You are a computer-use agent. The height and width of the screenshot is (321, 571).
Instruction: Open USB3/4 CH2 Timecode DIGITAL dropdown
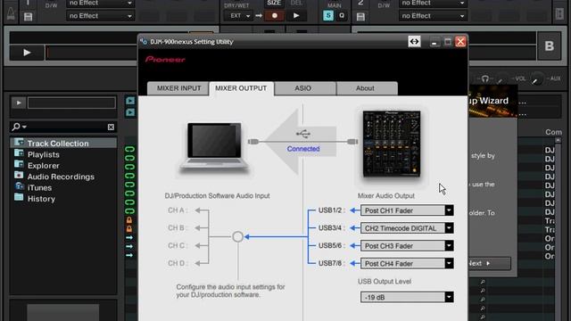(407, 228)
